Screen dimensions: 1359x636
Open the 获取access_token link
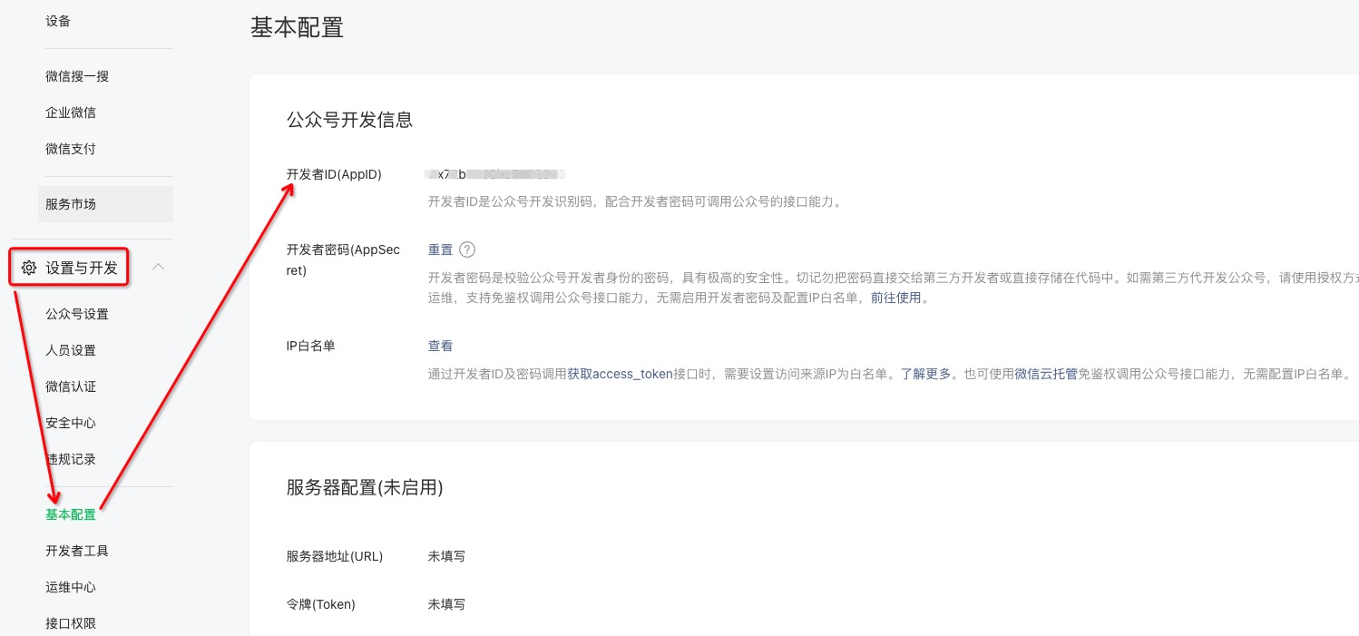620,373
